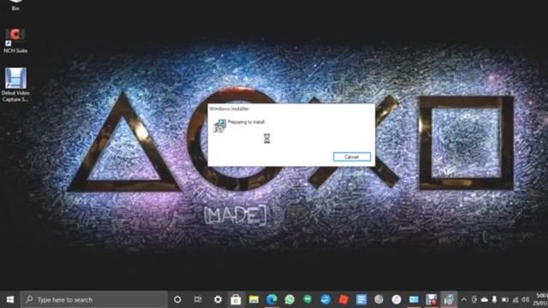Open OneDrive cloud tray icon
The image size is (548, 308).
tap(485, 299)
